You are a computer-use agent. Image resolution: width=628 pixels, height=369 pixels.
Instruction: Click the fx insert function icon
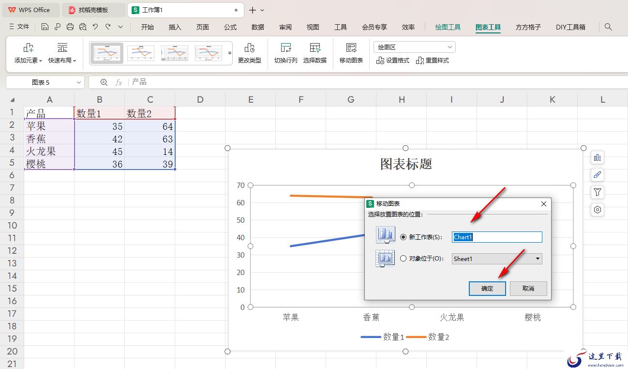(x=119, y=82)
